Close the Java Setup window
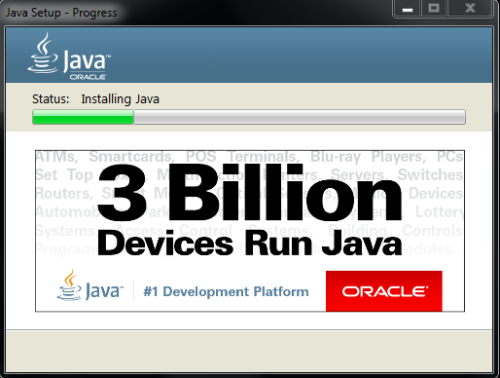 pos(470,9)
